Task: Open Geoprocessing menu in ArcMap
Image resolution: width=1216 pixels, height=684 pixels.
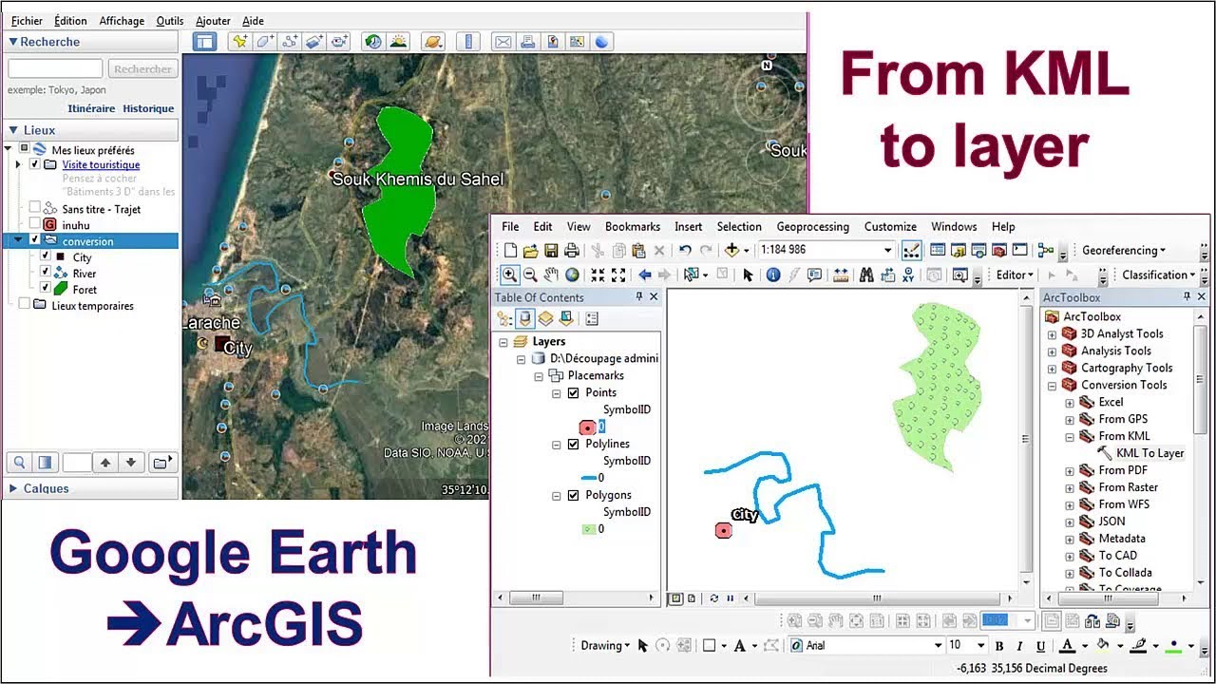Action: [812, 227]
